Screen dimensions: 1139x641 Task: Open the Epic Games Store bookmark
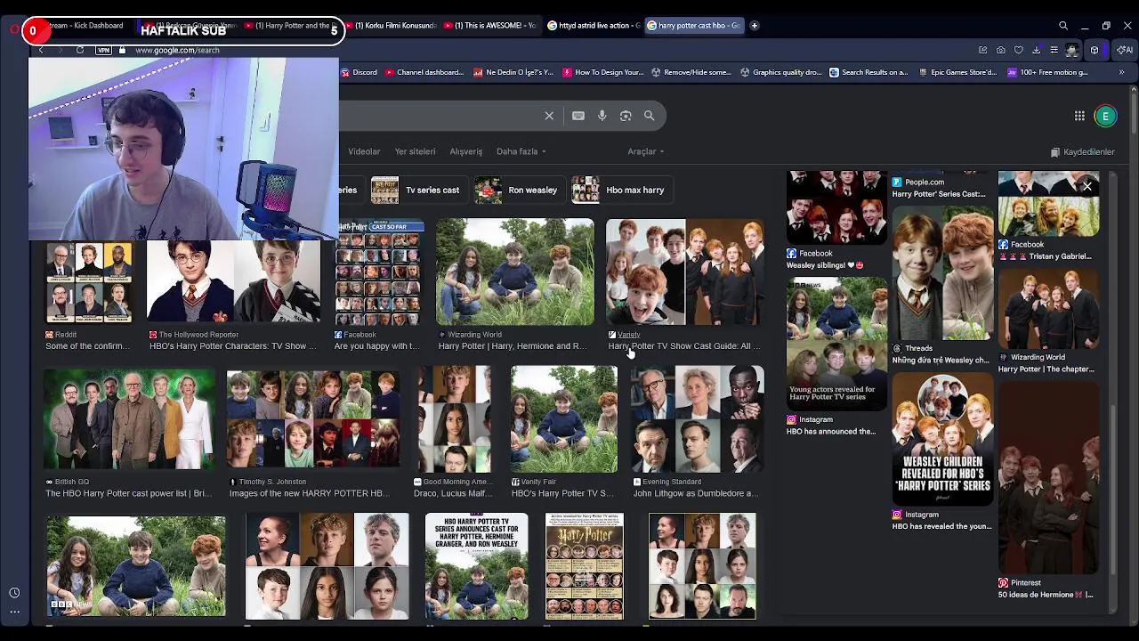tap(957, 72)
